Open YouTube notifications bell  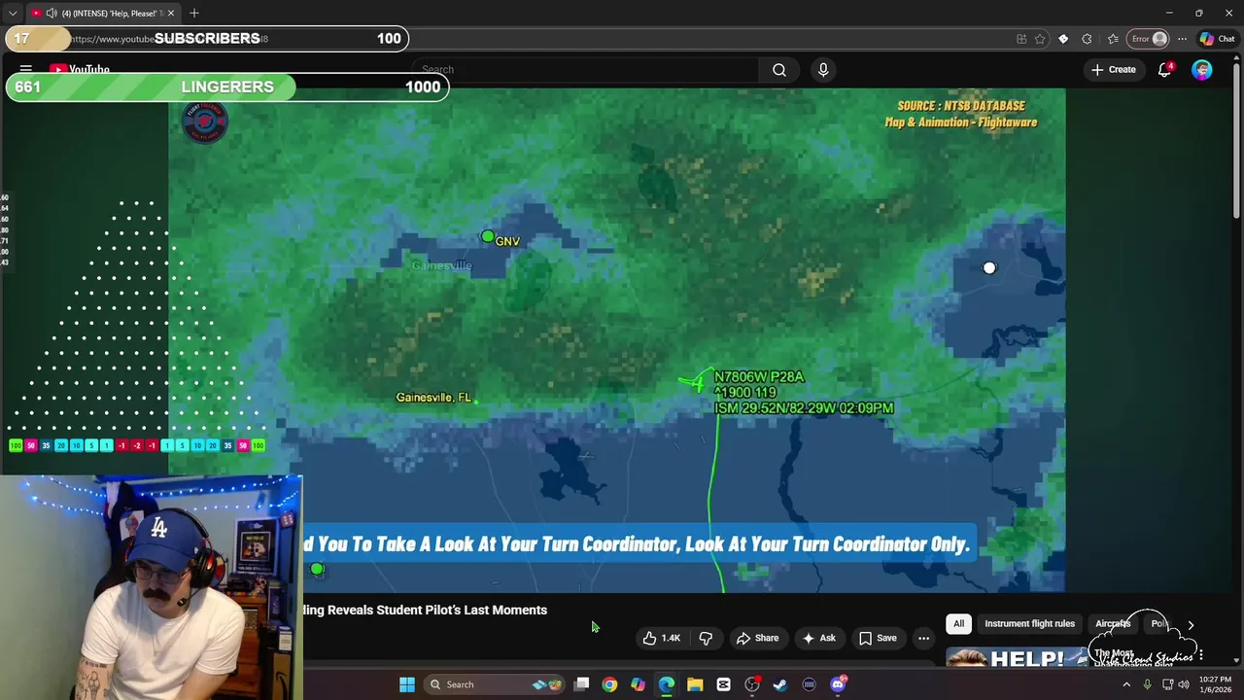pos(1165,69)
